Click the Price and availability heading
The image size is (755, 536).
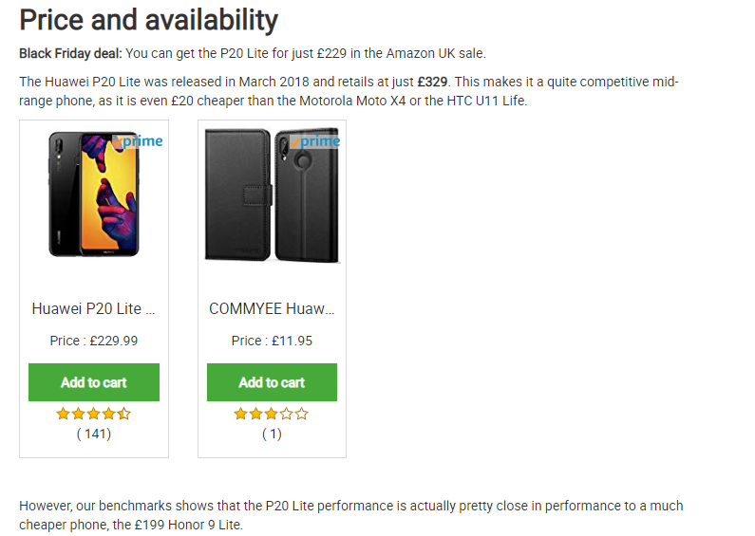pyautogui.click(x=149, y=20)
